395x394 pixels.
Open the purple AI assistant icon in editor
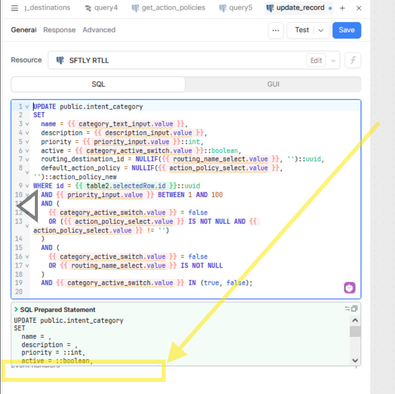point(350,287)
